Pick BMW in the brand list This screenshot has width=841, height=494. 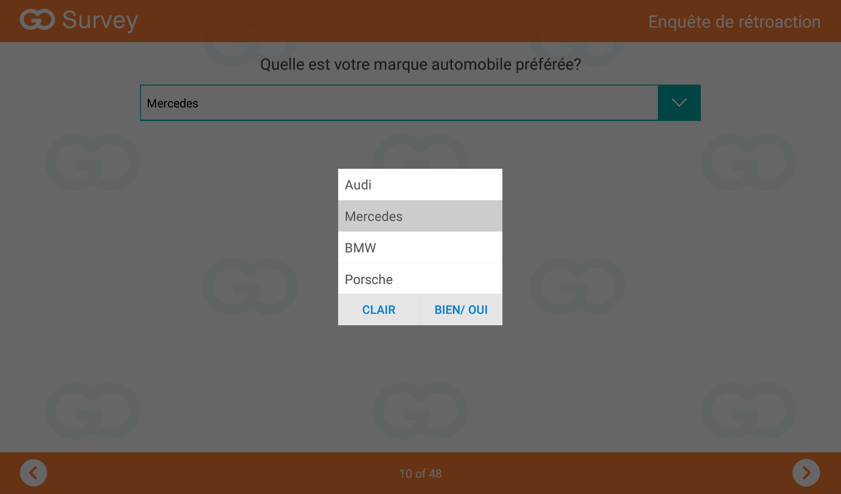[x=420, y=248]
